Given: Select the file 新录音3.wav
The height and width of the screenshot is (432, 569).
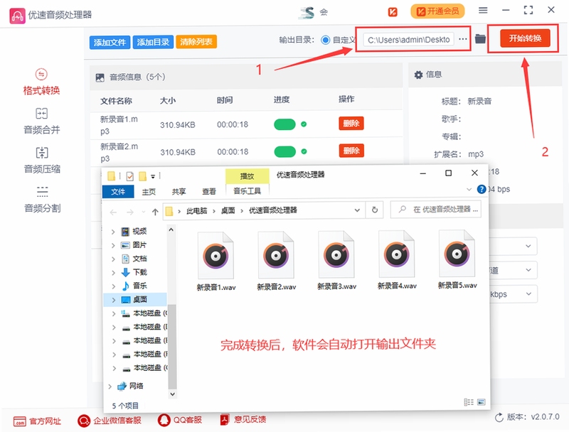Looking at the screenshot, I should coord(336,261).
